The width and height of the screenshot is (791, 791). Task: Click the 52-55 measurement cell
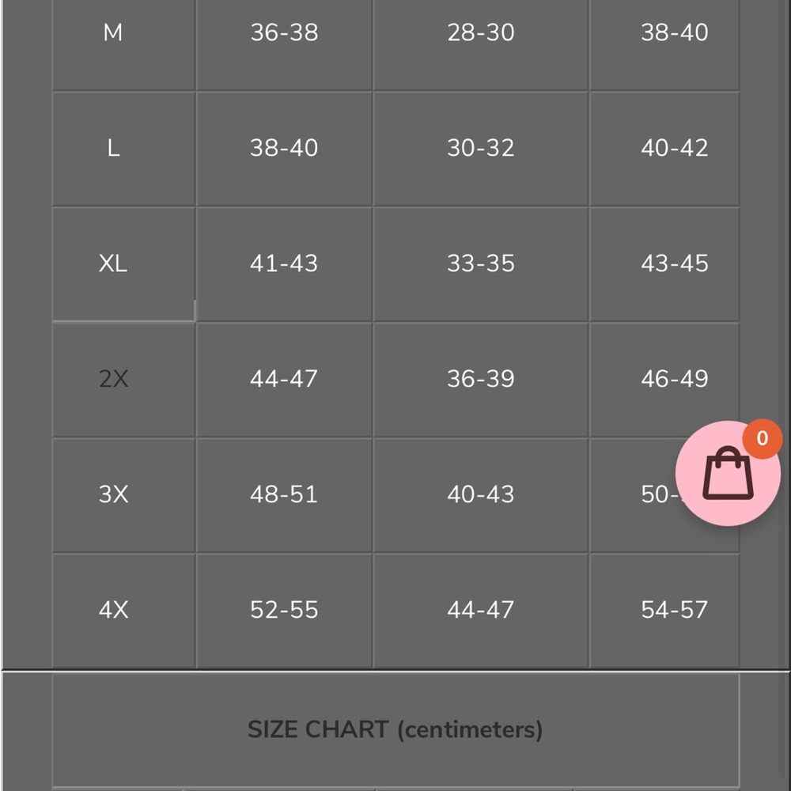(284, 610)
